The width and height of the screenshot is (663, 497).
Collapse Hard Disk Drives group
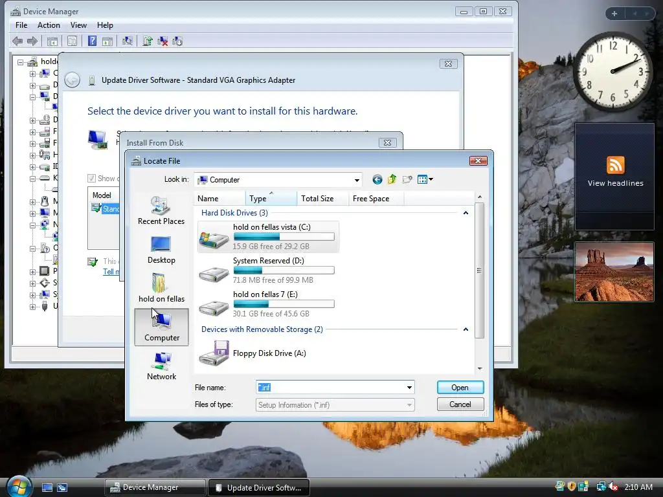pos(466,213)
